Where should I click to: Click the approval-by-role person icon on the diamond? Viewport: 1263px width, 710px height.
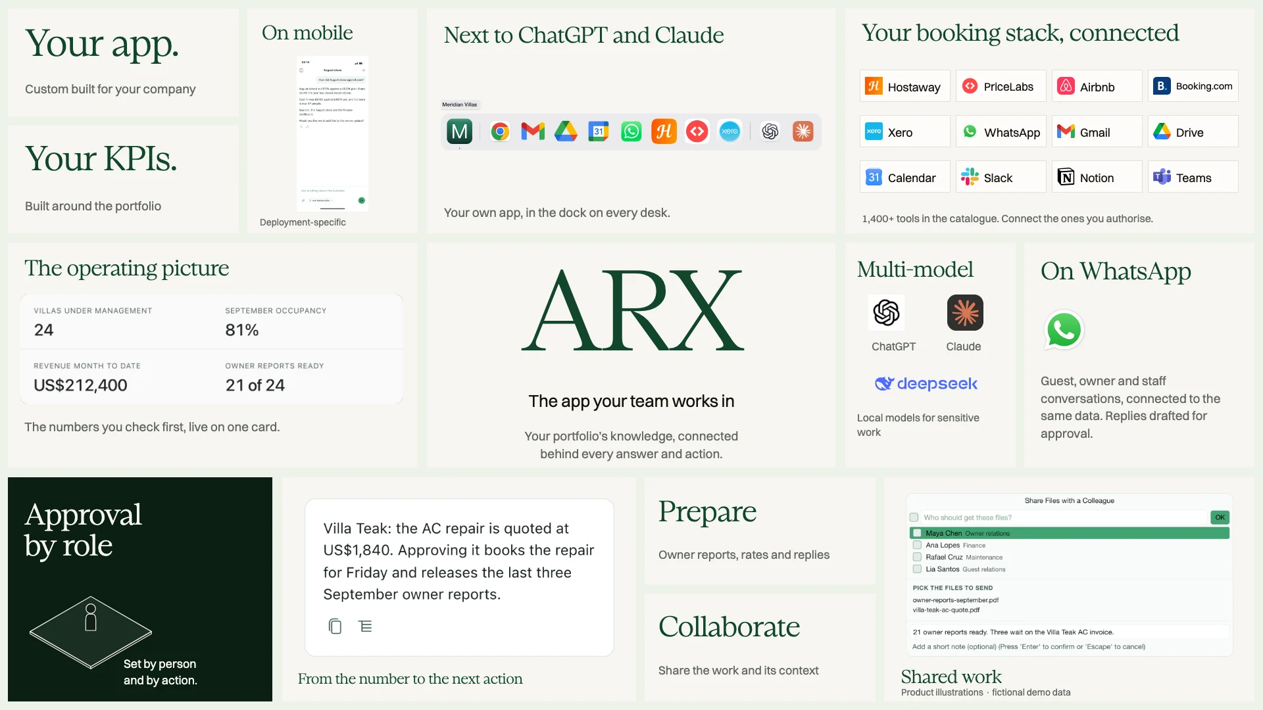point(91,617)
